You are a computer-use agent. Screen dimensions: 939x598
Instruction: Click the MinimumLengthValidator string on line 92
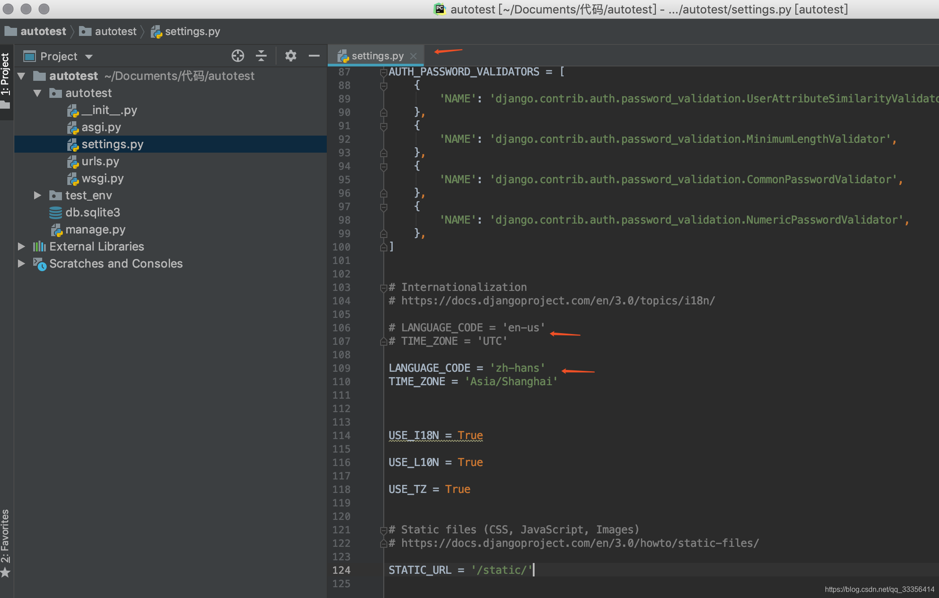point(690,139)
